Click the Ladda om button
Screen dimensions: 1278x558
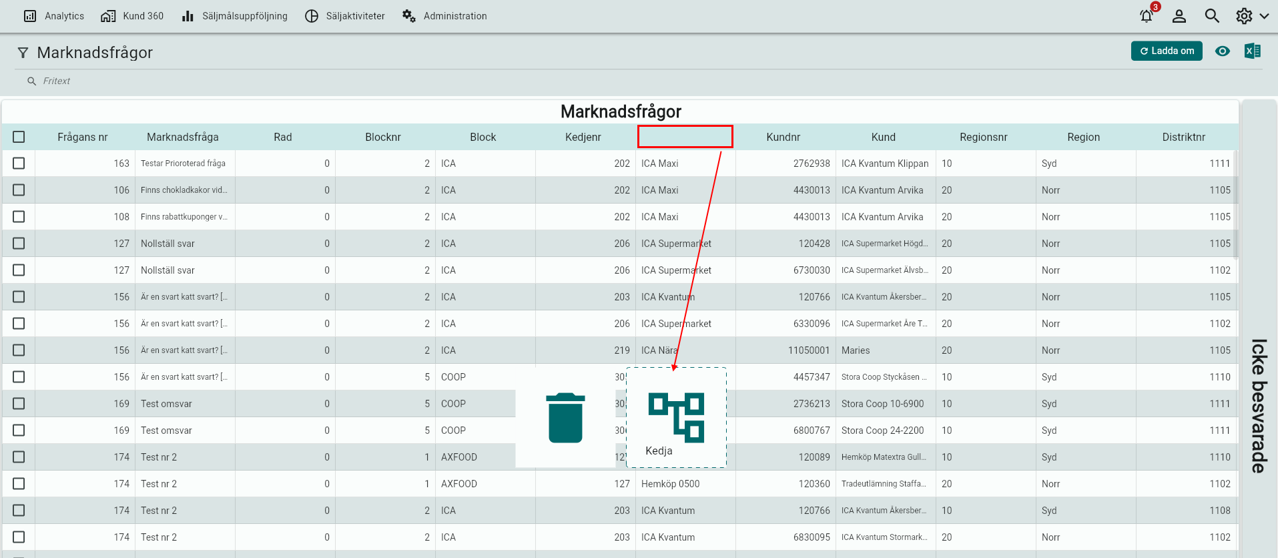tap(1167, 51)
